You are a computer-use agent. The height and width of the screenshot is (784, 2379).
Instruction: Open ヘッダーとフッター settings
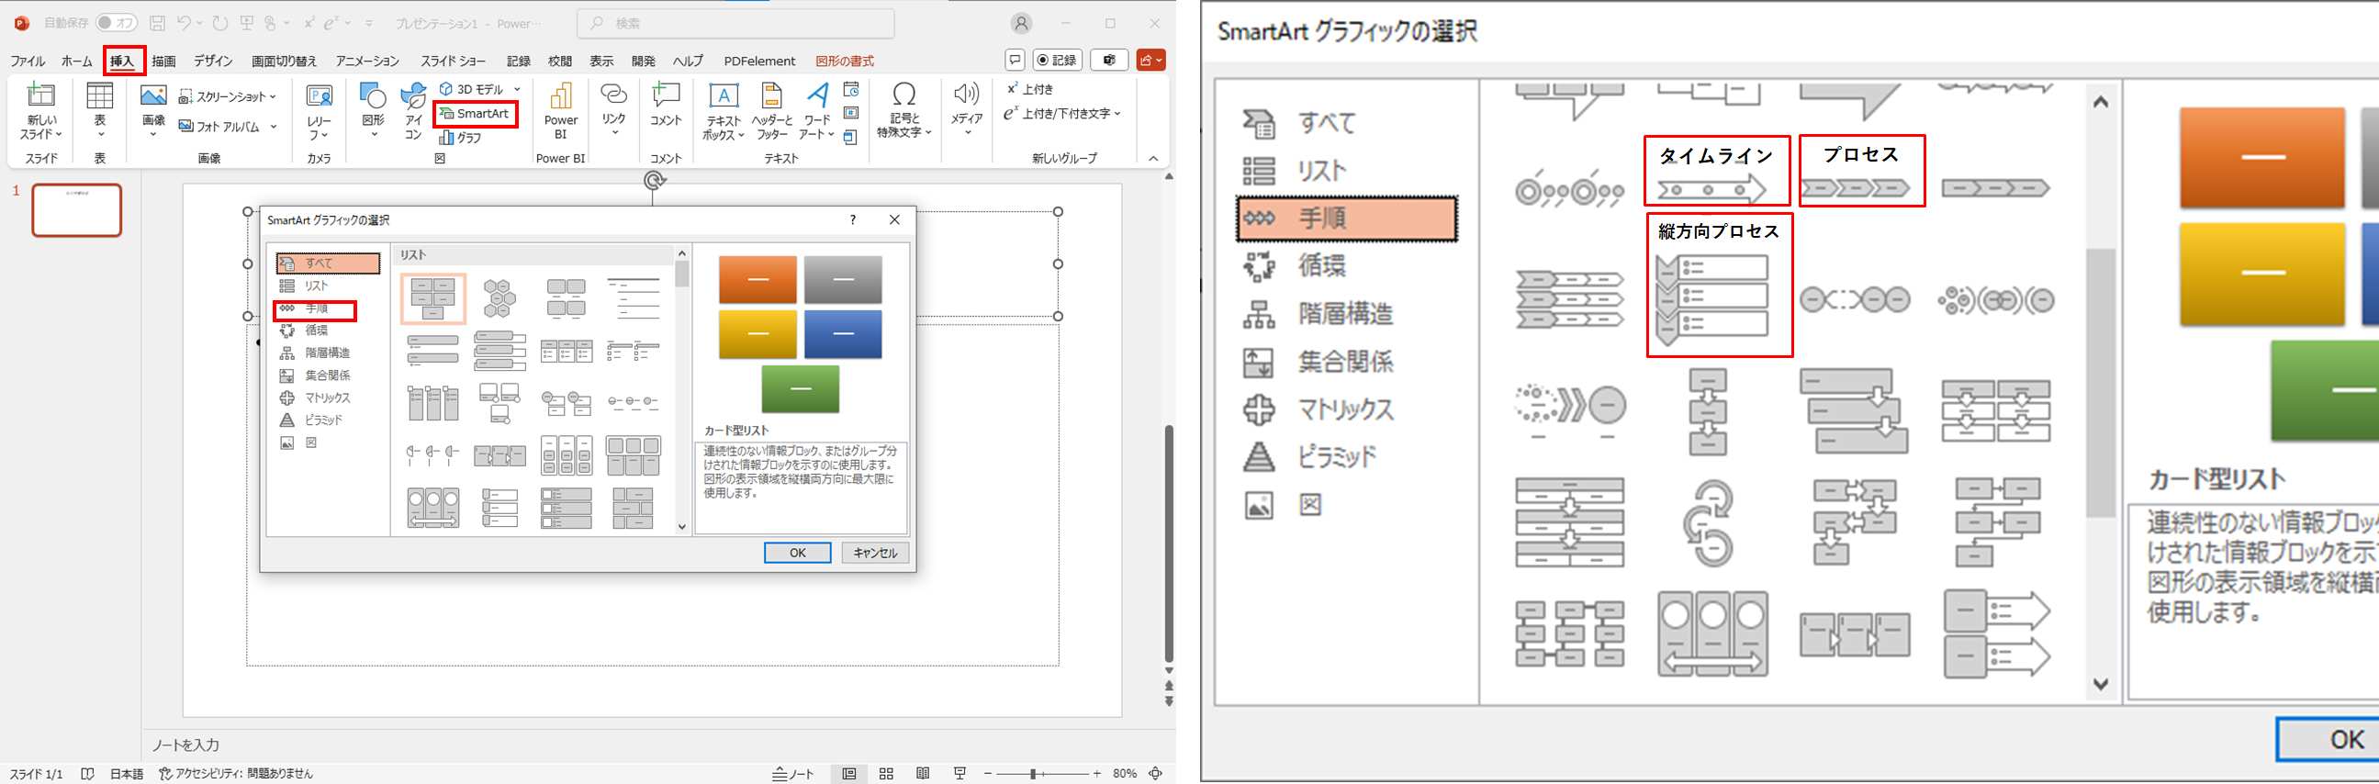tap(771, 112)
